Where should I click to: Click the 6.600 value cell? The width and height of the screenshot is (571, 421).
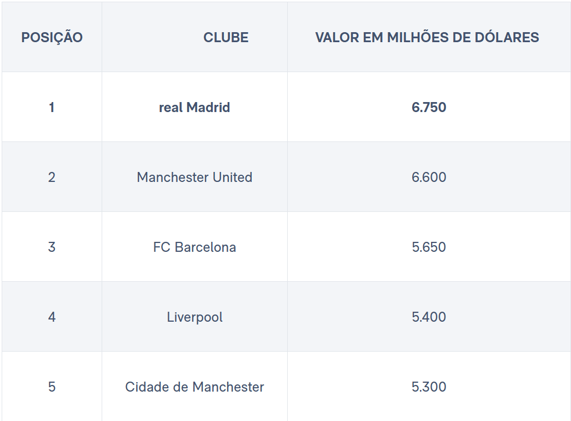[x=429, y=177]
